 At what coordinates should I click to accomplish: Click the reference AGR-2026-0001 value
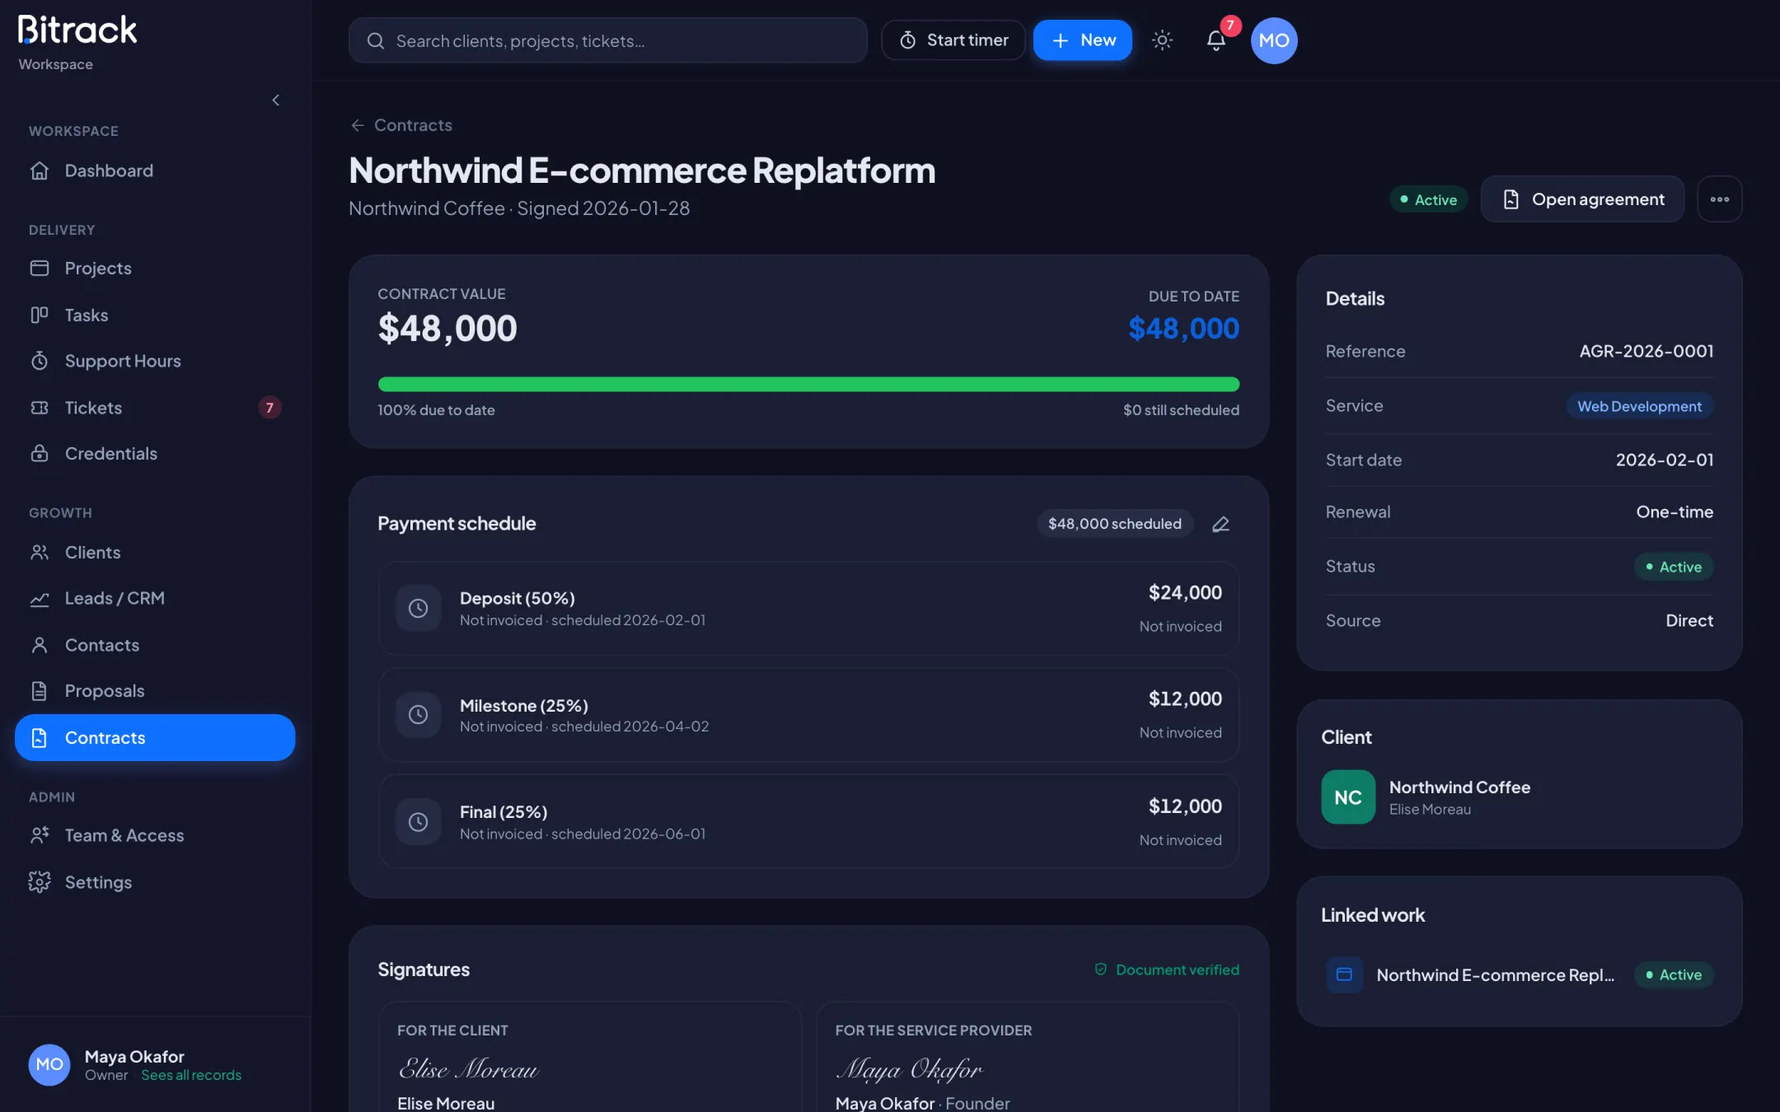[x=1646, y=352]
